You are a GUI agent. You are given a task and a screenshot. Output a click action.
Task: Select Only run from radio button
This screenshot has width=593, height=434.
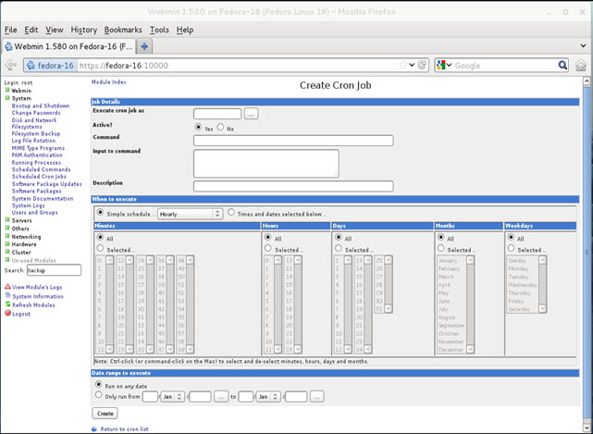pyautogui.click(x=99, y=394)
